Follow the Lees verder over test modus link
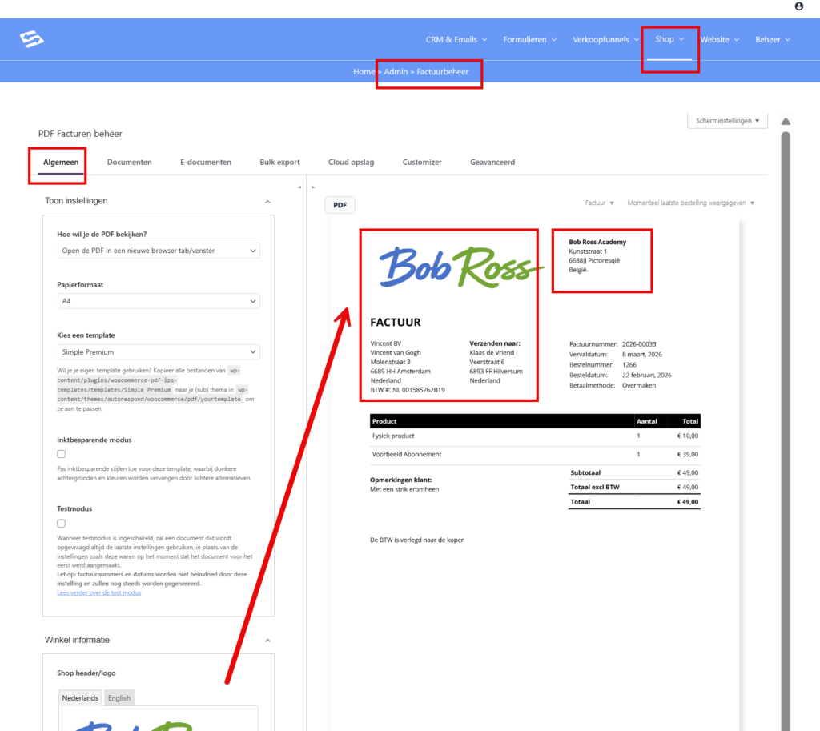Viewport: 820px width, 731px height. coord(99,592)
